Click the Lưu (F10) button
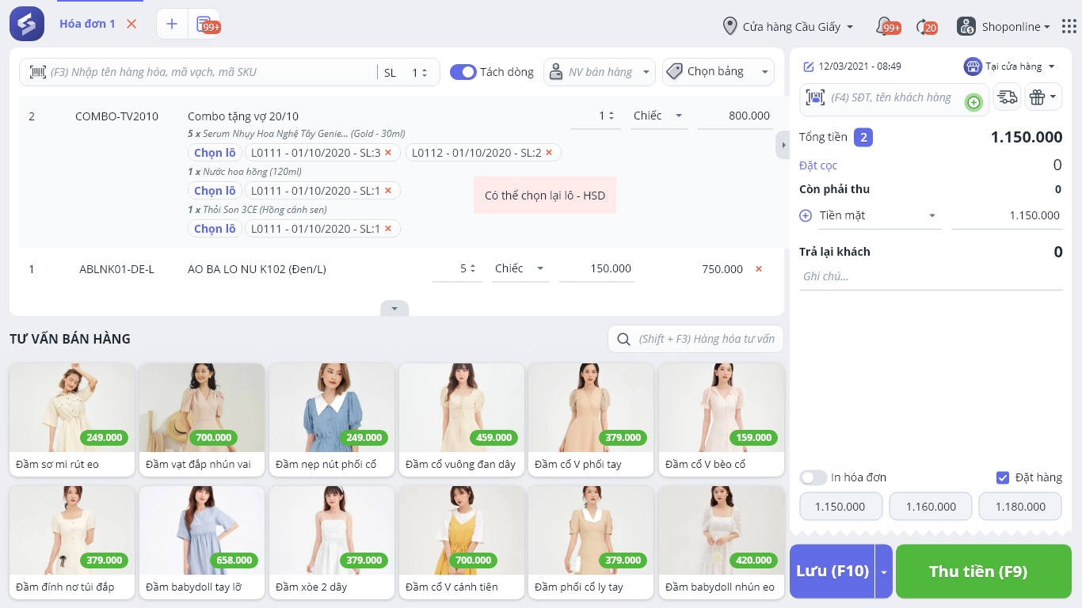The width and height of the screenshot is (1082, 608). tap(832, 572)
